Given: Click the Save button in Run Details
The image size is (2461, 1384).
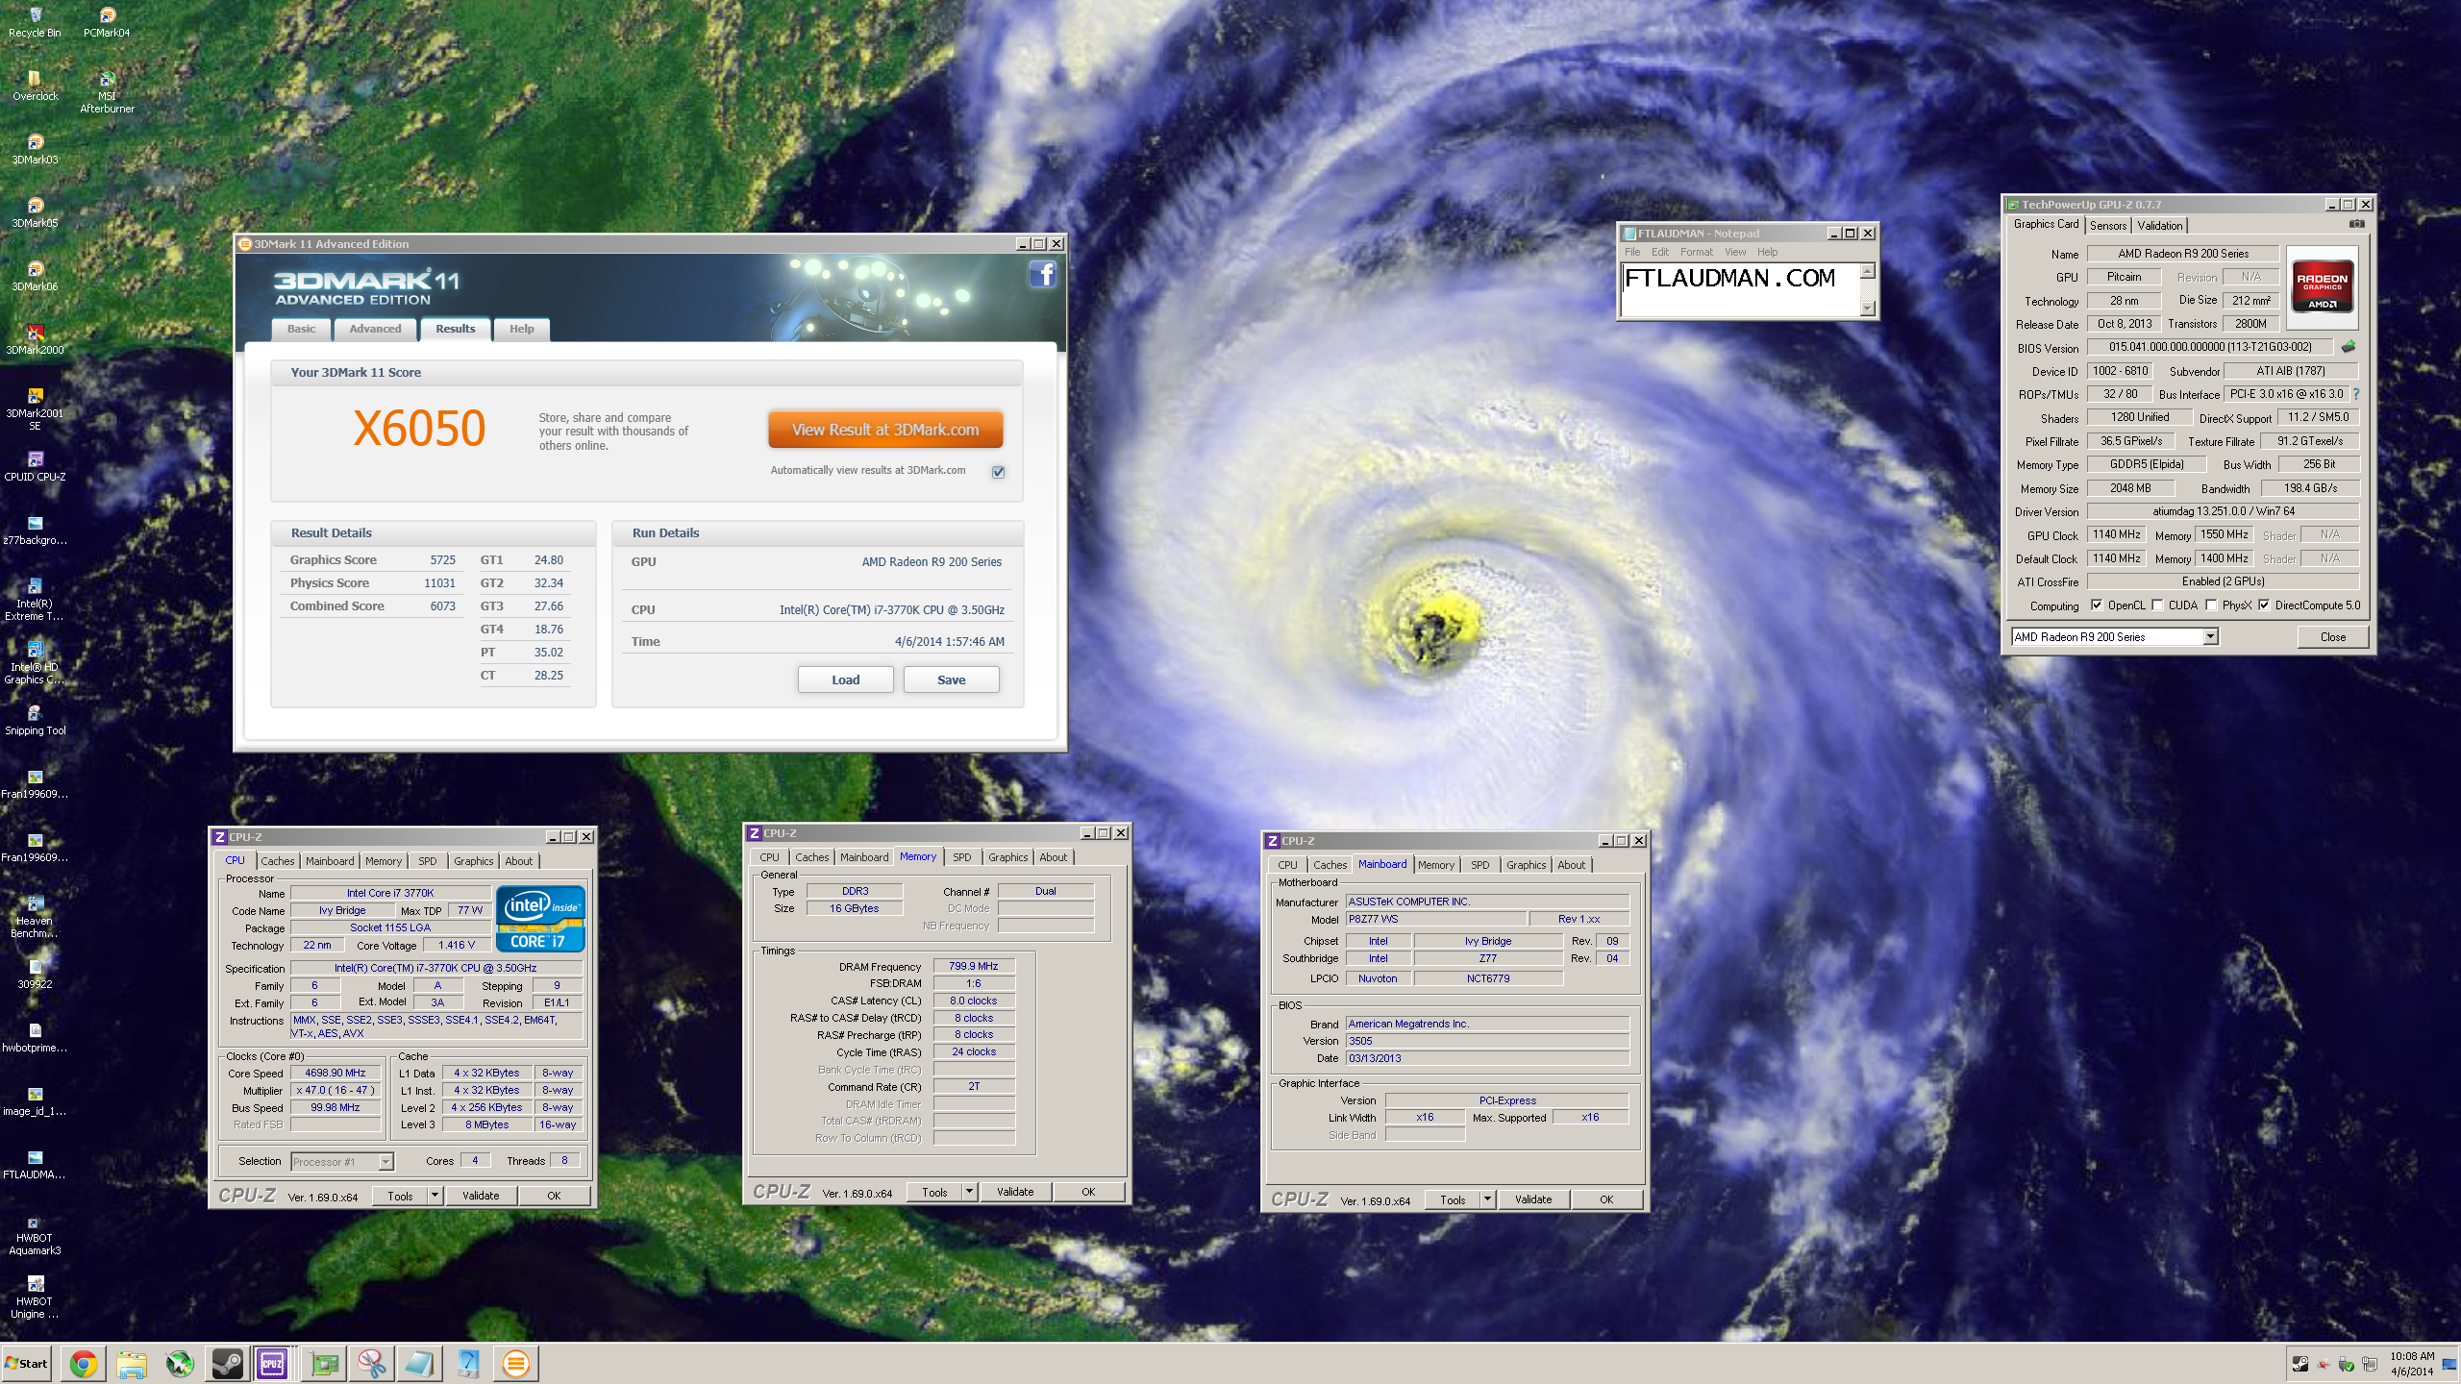Looking at the screenshot, I should point(951,680).
